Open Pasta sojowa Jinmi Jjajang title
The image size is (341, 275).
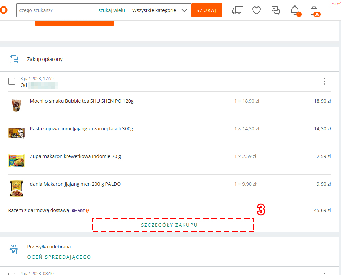(x=81, y=129)
